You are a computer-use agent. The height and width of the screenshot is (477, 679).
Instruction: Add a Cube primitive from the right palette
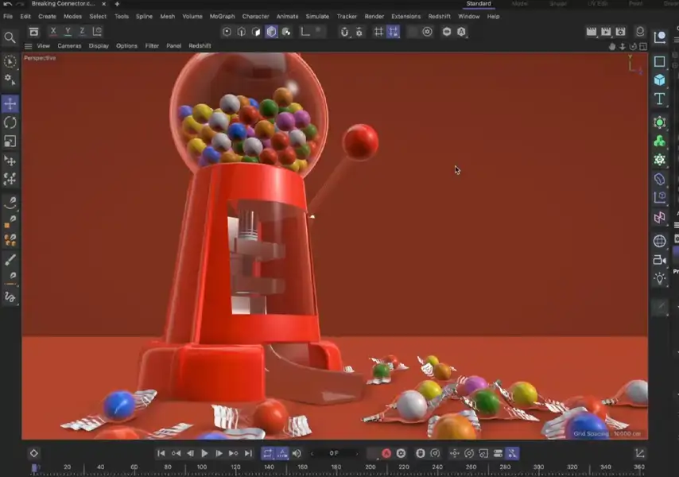(x=662, y=78)
